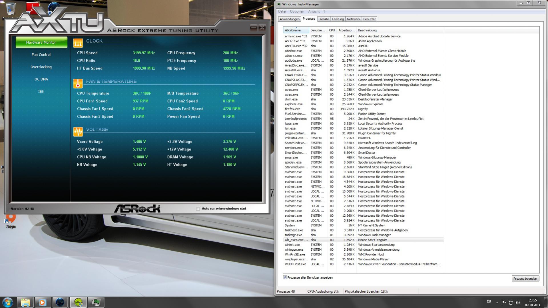Switch to the Netzwerk tab
Screen dimensions: 548x308
354,19
